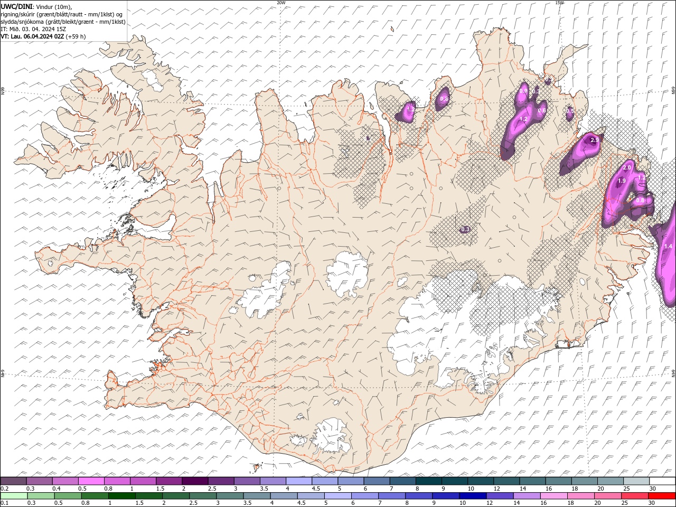The image size is (676, 507).
Task: Click the 64N latitude label on right edge
Action: tap(673, 373)
